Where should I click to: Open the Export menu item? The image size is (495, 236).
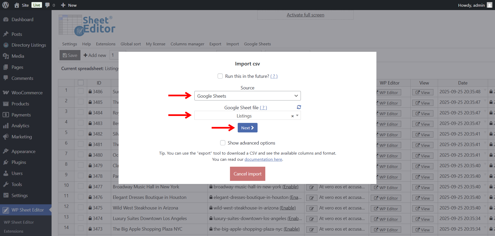point(215,44)
